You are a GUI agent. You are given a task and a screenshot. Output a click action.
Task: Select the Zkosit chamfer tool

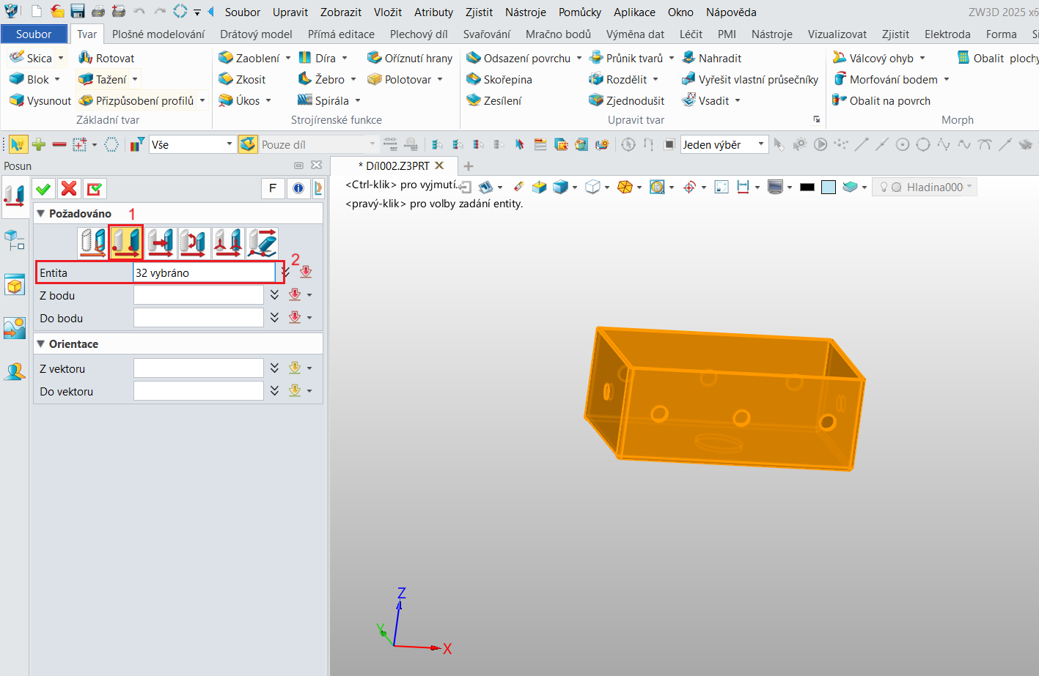(242, 79)
